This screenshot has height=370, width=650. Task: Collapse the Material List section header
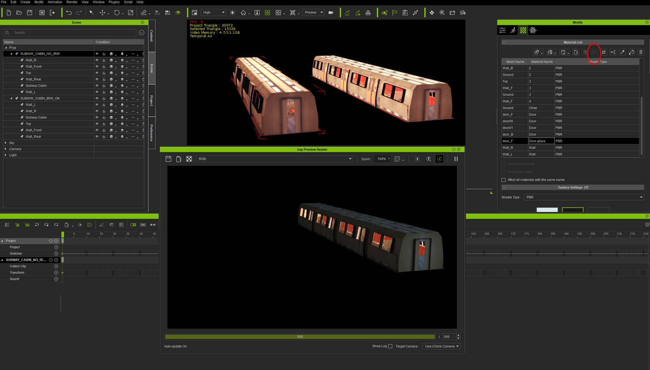pos(504,42)
